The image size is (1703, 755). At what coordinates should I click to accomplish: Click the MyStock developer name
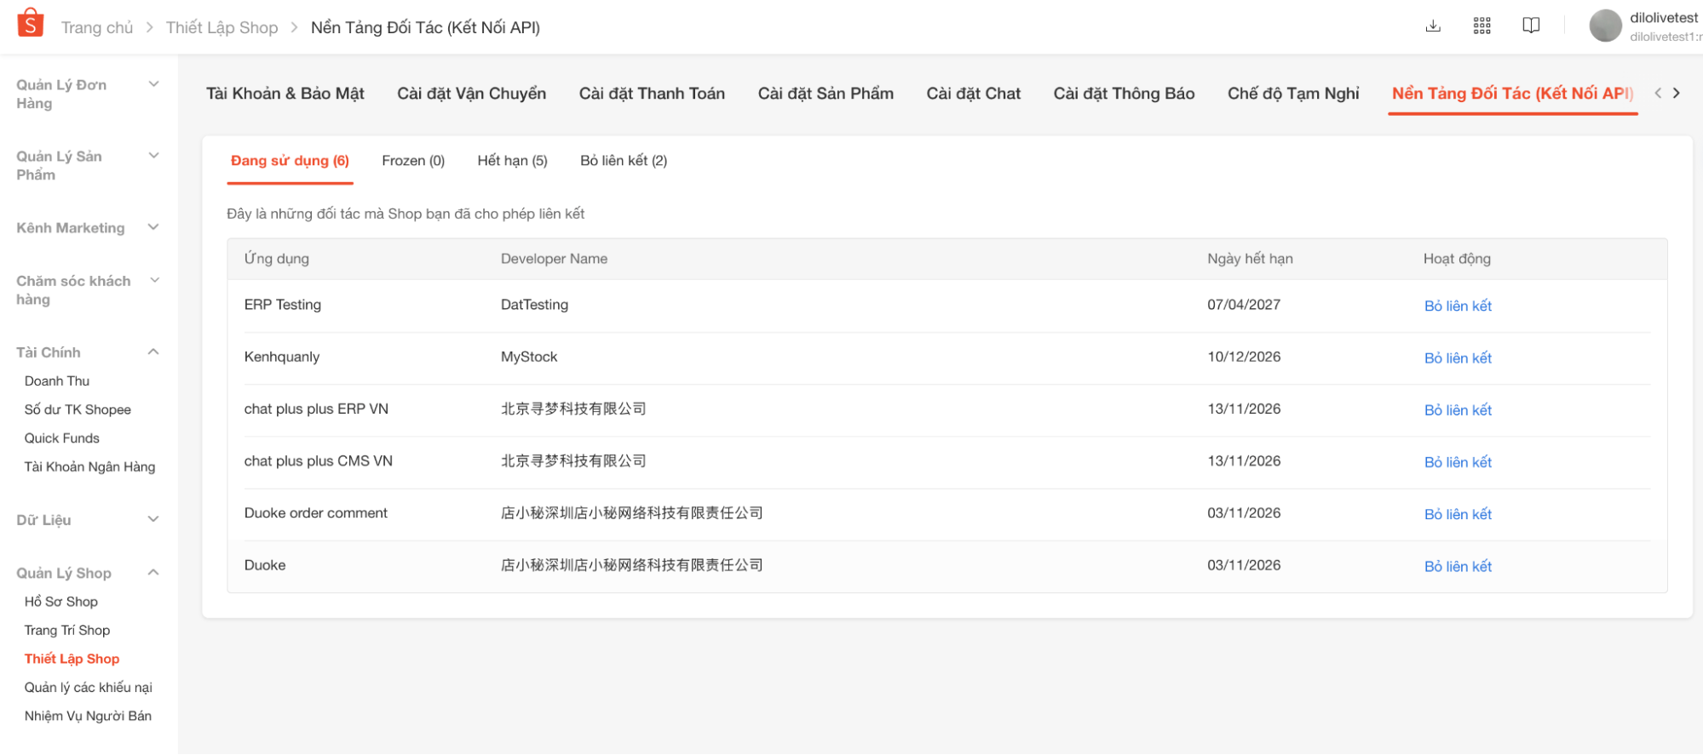[x=528, y=357]
